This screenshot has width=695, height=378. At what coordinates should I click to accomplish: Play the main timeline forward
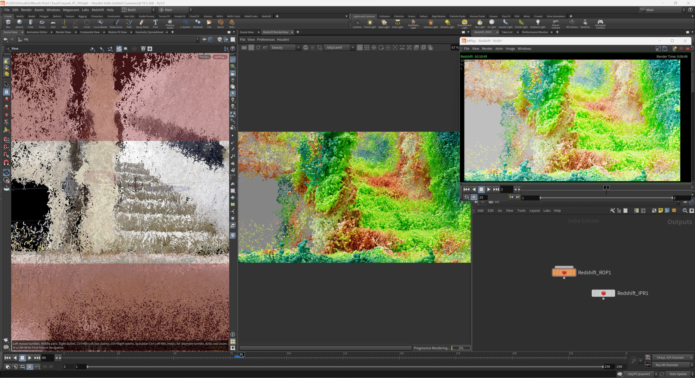pos(30,358)
